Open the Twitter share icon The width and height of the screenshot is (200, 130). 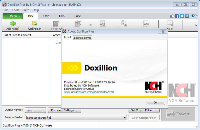(x=182, y=16)
